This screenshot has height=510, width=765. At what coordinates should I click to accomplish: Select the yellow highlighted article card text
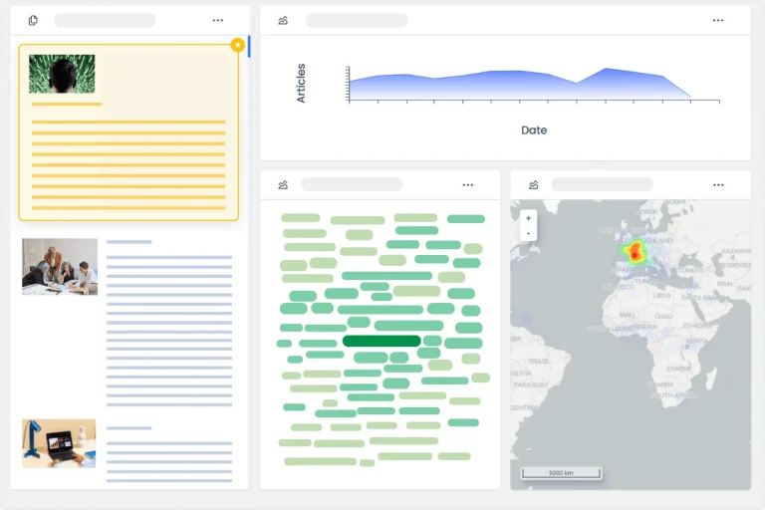(128, 159)
